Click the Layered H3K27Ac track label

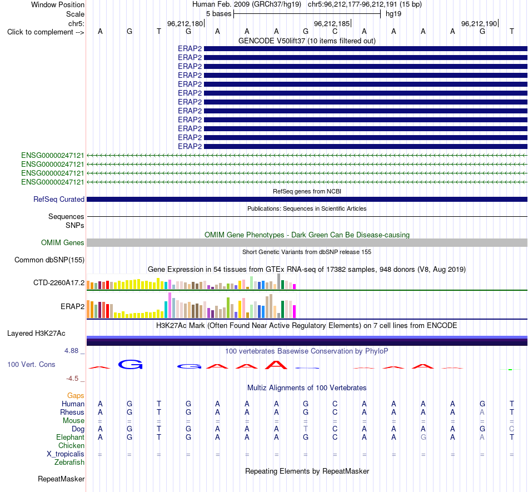click(36, 334)
